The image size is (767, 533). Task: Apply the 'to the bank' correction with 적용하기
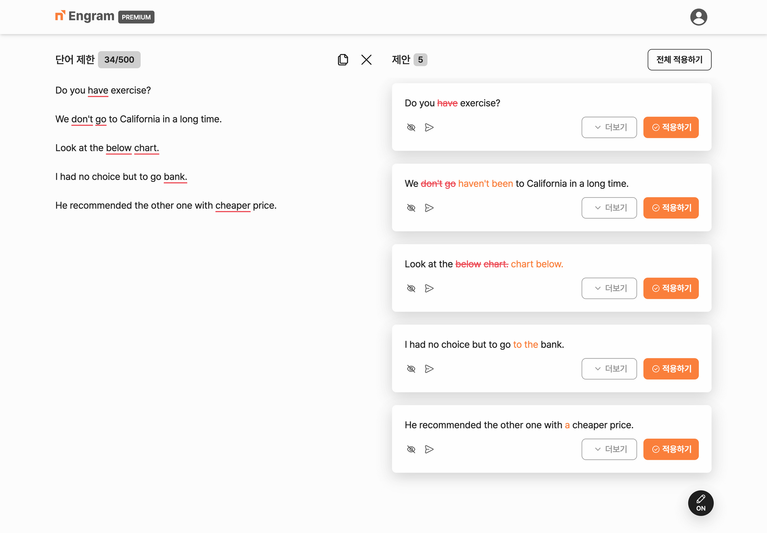671,369
